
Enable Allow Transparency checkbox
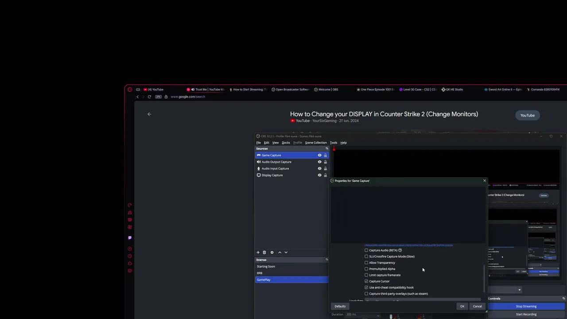pos(366,263)
